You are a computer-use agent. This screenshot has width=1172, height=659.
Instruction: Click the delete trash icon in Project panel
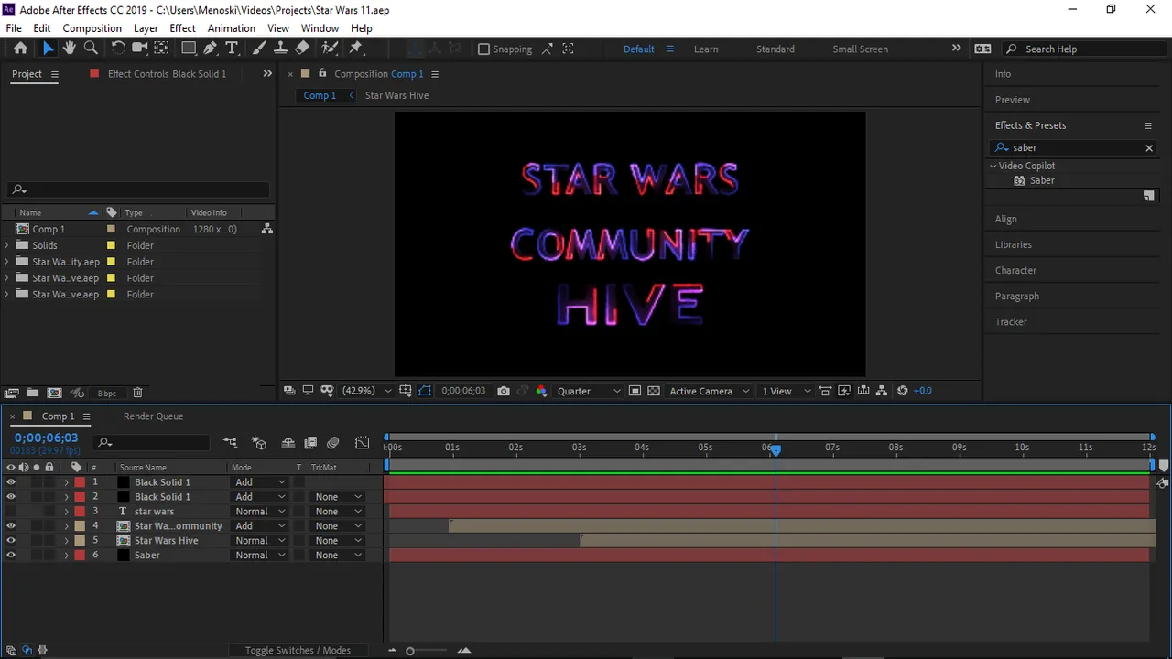point(137,393)
